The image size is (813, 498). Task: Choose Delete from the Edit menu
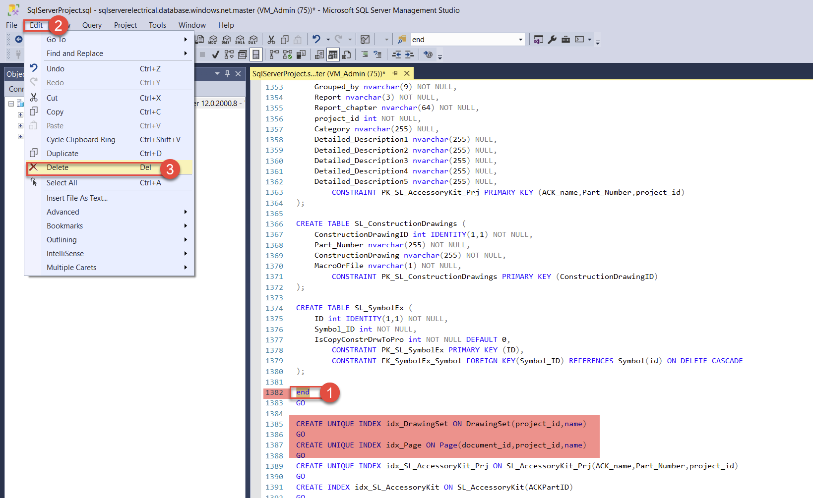(109, 167)
